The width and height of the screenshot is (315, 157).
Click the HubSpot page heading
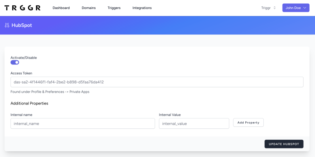[x=22, y=25]
